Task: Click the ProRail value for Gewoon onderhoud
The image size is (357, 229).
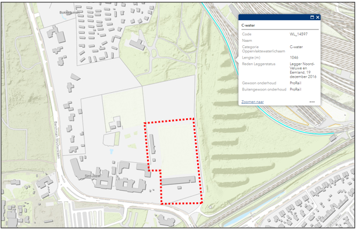Action: click(x=295, y=83)
